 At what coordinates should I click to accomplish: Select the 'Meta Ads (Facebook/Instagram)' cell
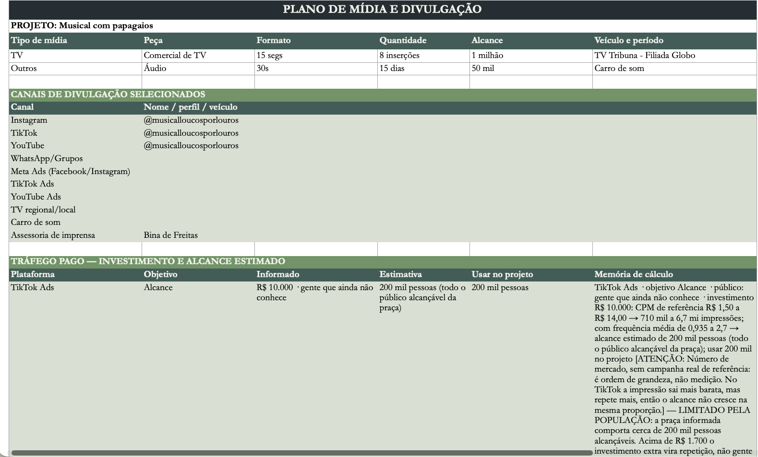point(75,171)
